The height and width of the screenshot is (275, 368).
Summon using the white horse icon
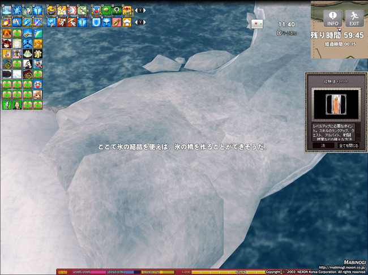(28, 64)
